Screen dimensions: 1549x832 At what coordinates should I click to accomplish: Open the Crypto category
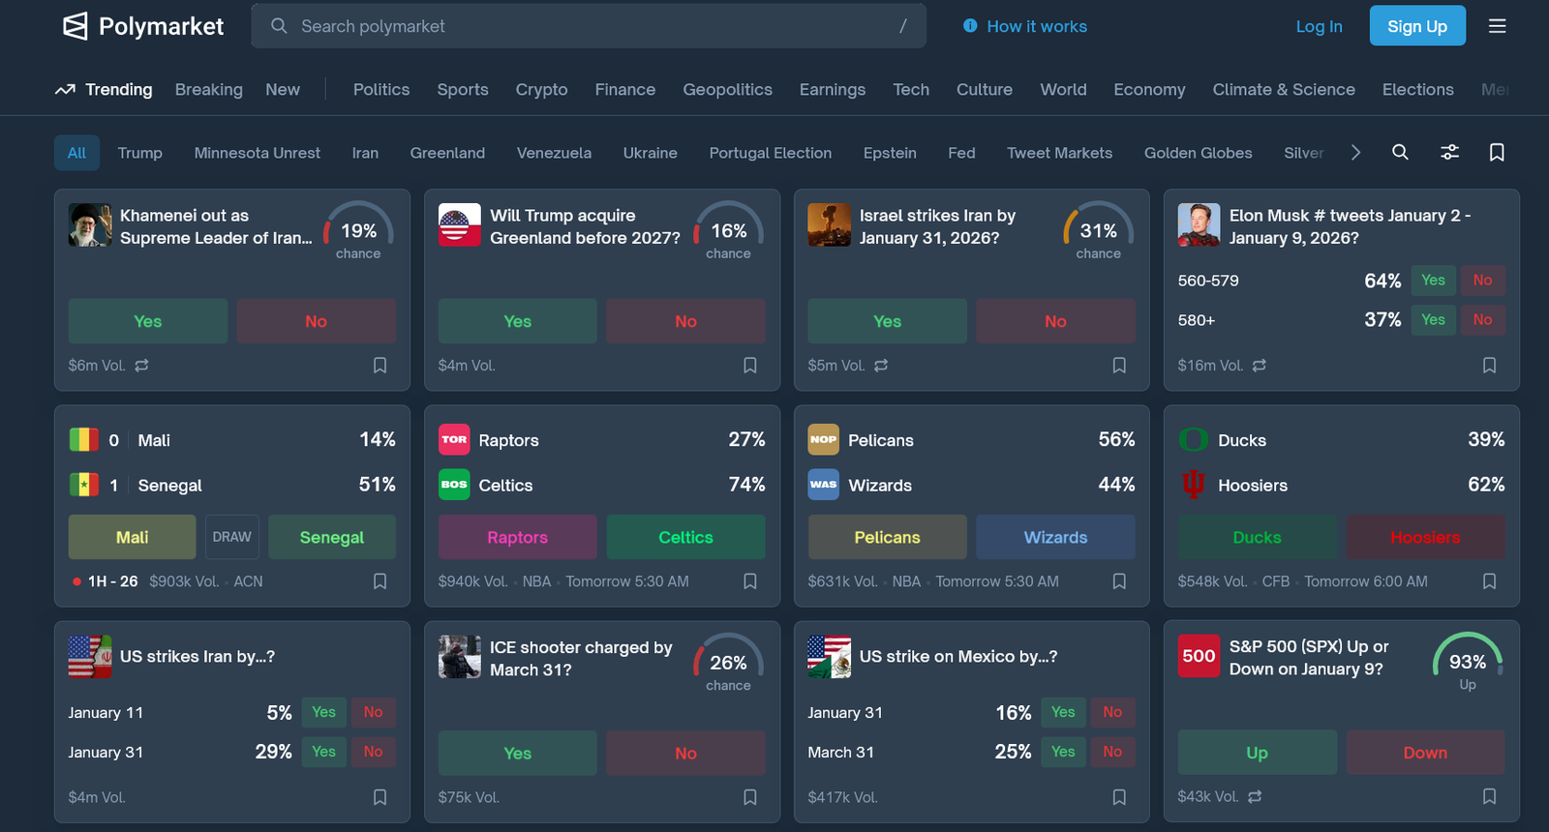(x=541, y=89)
